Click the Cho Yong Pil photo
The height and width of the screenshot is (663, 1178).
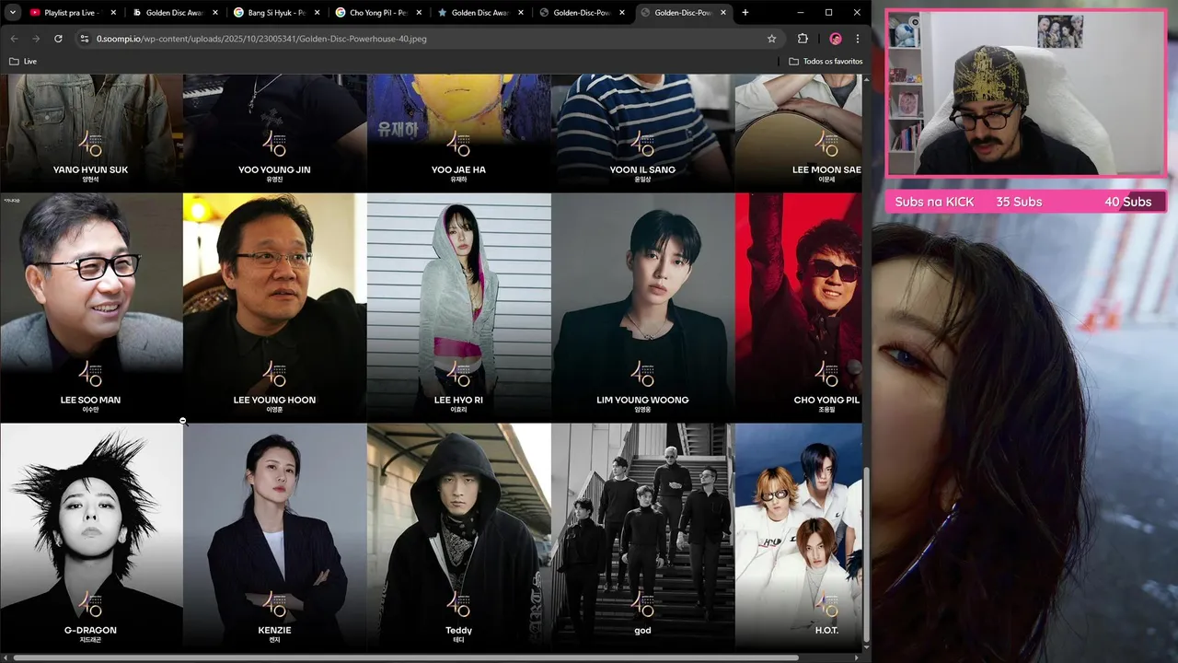[799, 308]
